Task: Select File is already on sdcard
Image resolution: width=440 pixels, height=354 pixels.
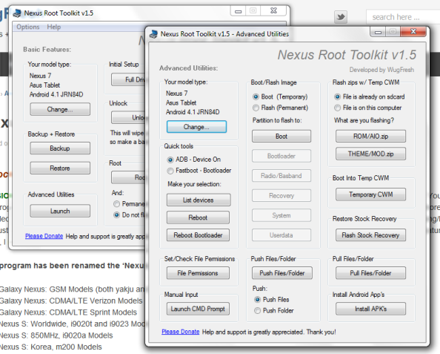Action: point(338,97)
